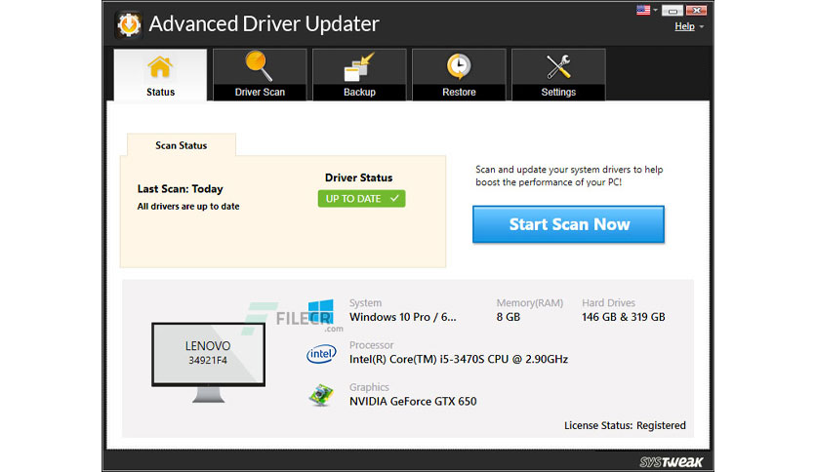Minimize the Advanced Driver Updater window
This screenshot has height=472, width=816.
(x=673, y=11)
